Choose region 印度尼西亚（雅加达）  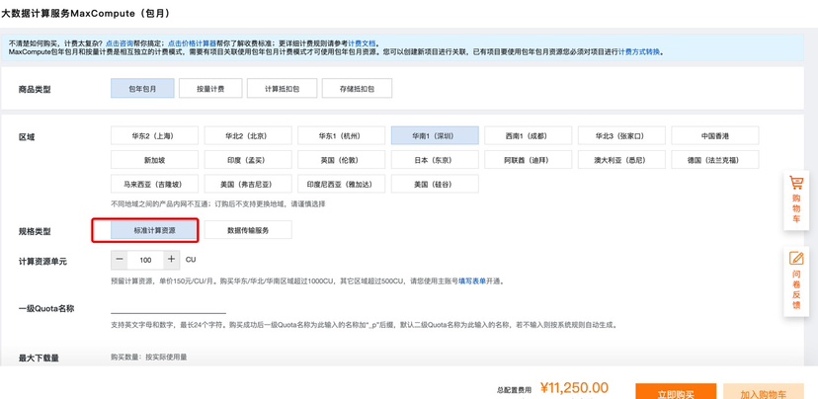pos(341,184)
